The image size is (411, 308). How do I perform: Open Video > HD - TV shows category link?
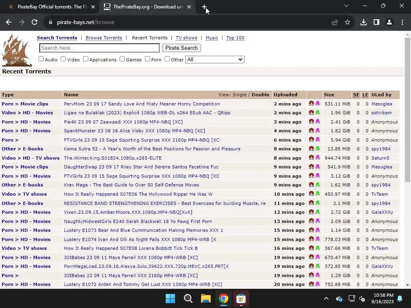[x=31, y=158]
